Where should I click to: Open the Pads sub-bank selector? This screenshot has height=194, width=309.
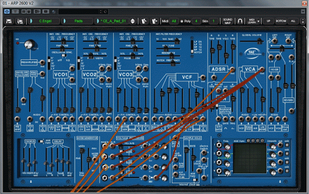pos(77,21)
